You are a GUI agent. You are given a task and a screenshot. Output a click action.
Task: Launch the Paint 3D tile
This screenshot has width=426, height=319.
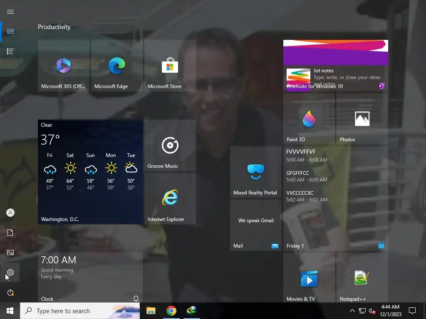click(309, 118)
